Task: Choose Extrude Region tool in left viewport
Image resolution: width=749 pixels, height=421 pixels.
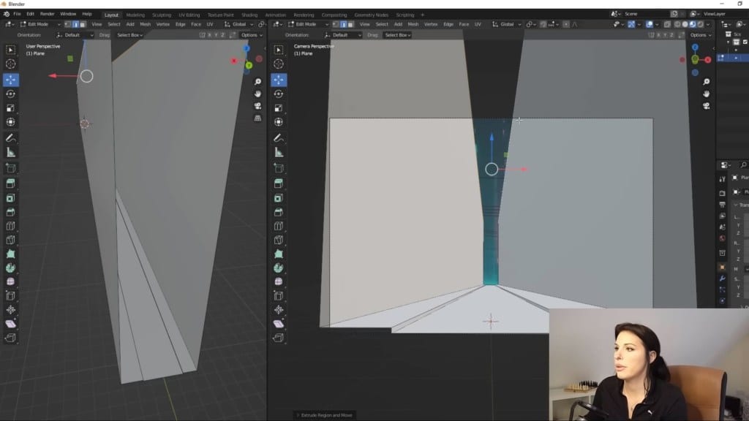Action: (10, 183)
